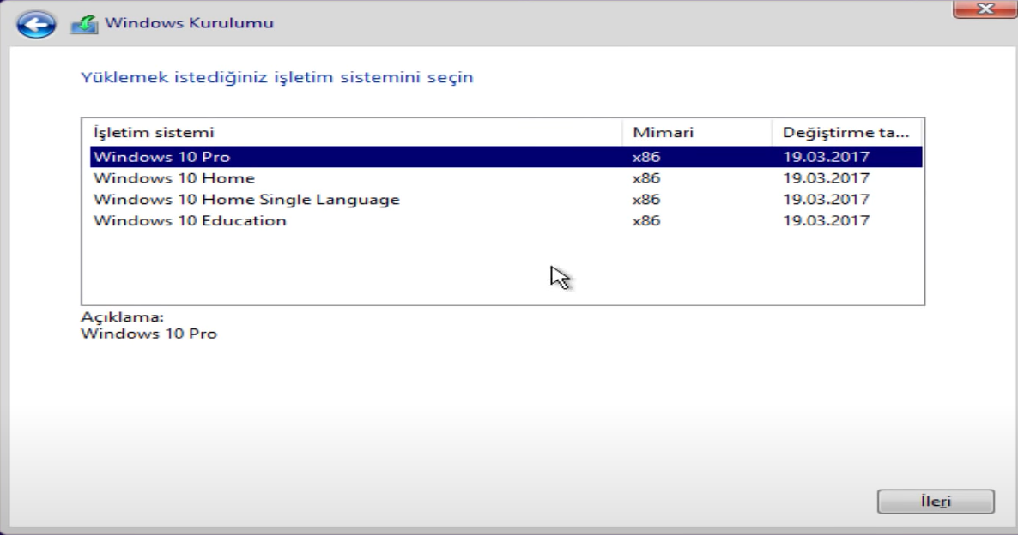The height and width of the screenshot is (535, 1018).
Task: Click the Windows Kurulumu title text
Action: coord(189,23)
